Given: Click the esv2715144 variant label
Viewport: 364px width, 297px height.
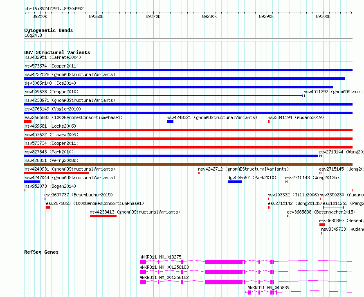Looking at the screenshot, I should point(341,152).
